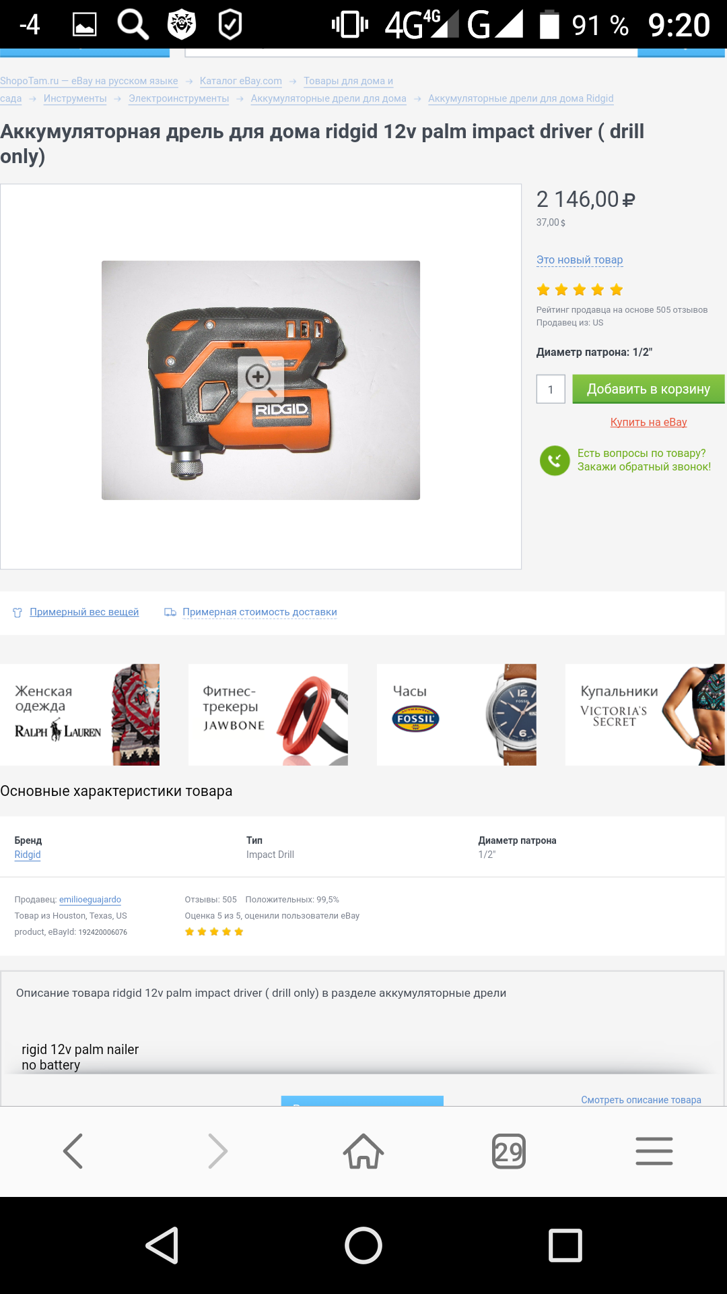Open the Купить на eBay link
Viewport: 727px width, 1294px height.
(x=648, y=422)
